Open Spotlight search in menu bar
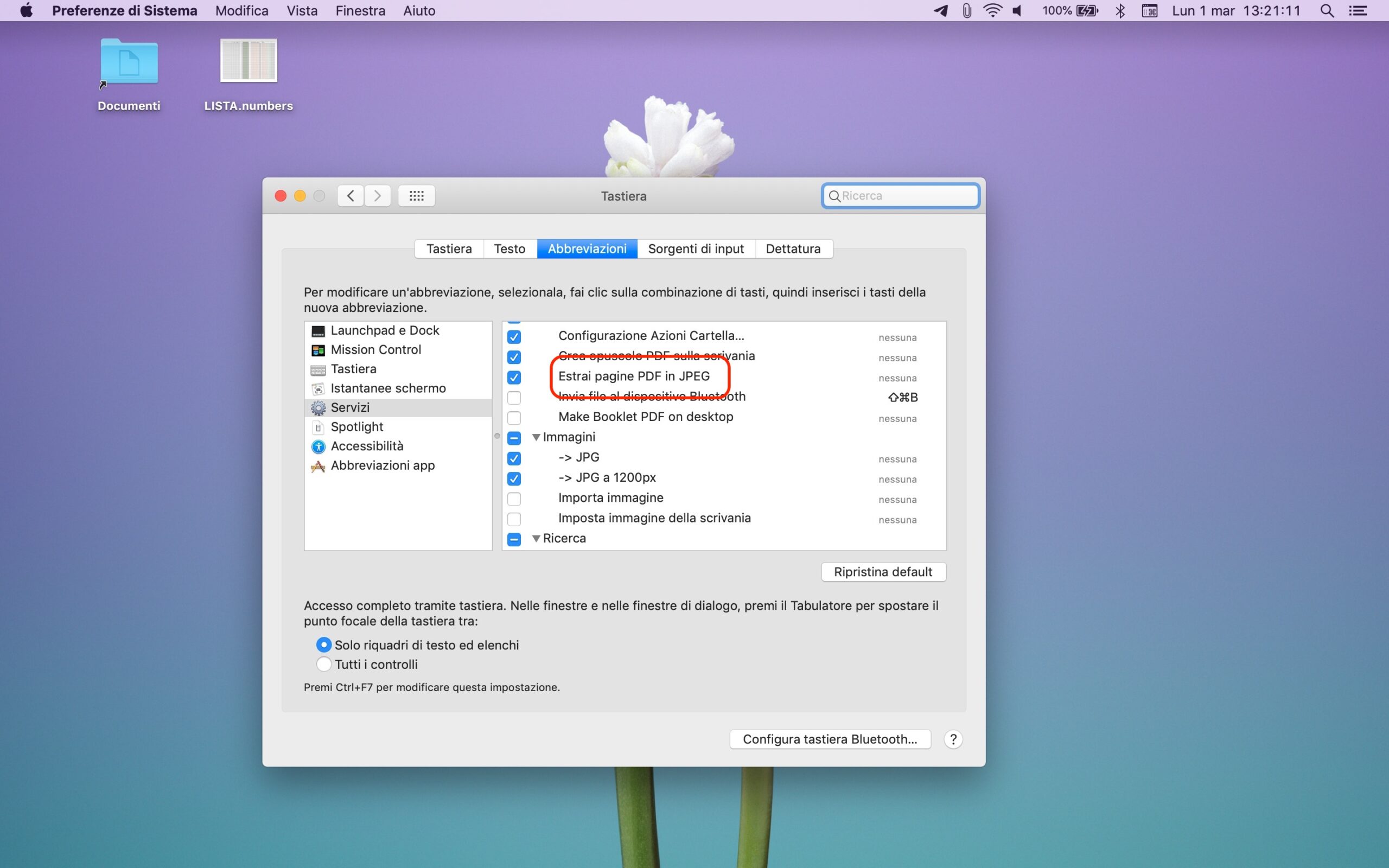Image resolution: width=1389 pixels, height=868 pixels. (x=1327, y=11)
